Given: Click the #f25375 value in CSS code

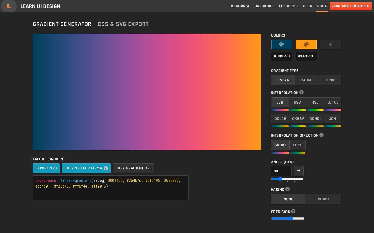Looking at the screenshot, I should (61, 186).
